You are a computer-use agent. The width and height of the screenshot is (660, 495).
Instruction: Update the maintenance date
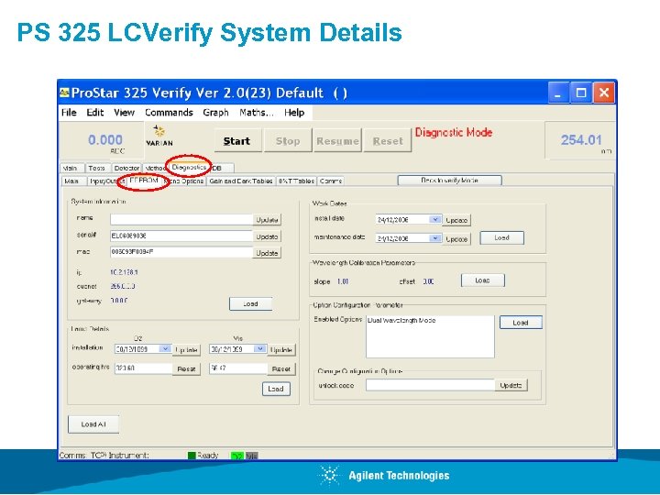(x=456, y=238)
